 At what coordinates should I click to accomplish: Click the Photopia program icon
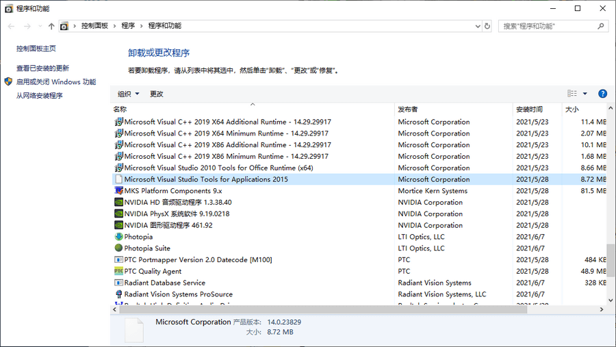(x=118, y=237)
